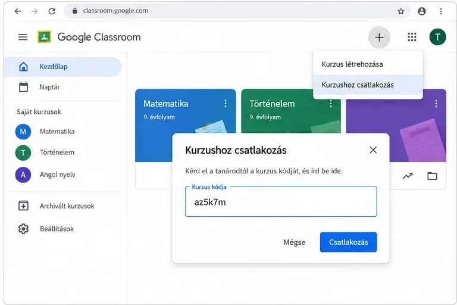This screenshot has width=457, height=305.
Task: Click the Google Classroom logo icon
Action: 44,37
